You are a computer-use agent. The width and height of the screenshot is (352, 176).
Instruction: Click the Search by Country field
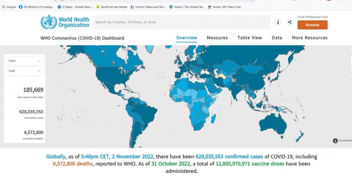[x=180, y=22]
